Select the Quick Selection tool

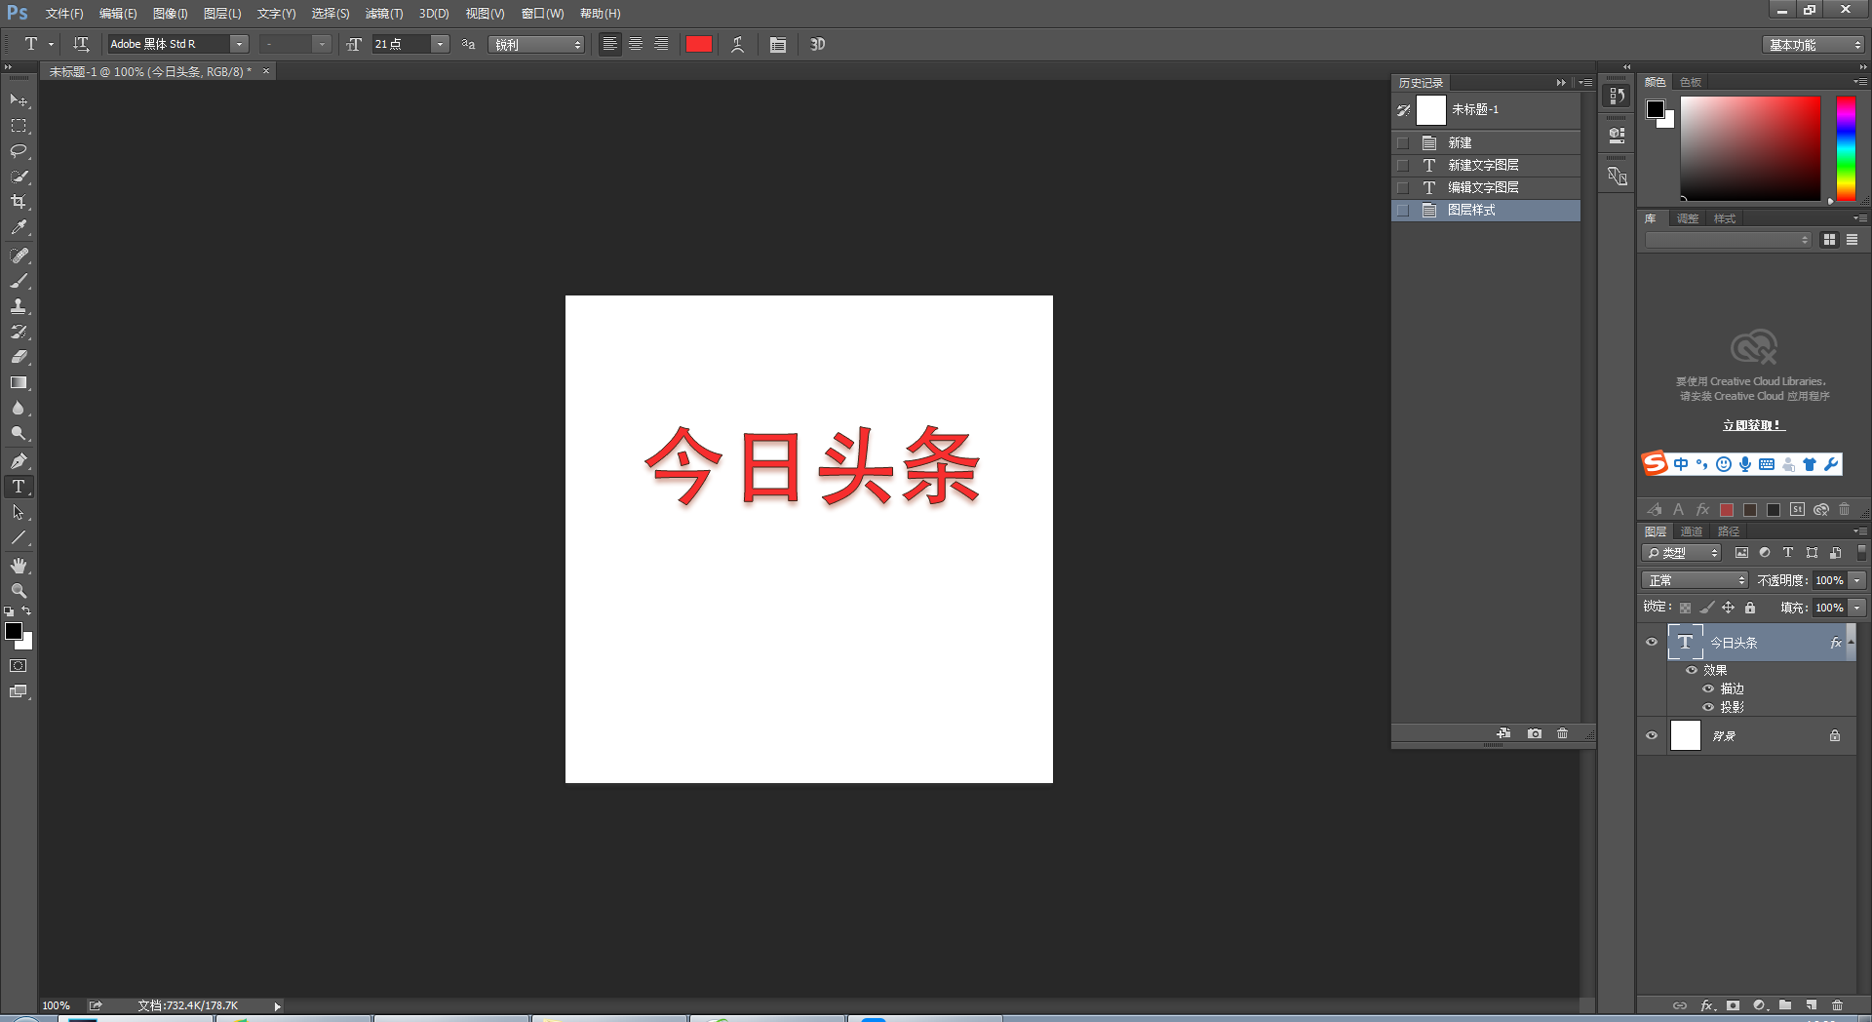(19, 177)
